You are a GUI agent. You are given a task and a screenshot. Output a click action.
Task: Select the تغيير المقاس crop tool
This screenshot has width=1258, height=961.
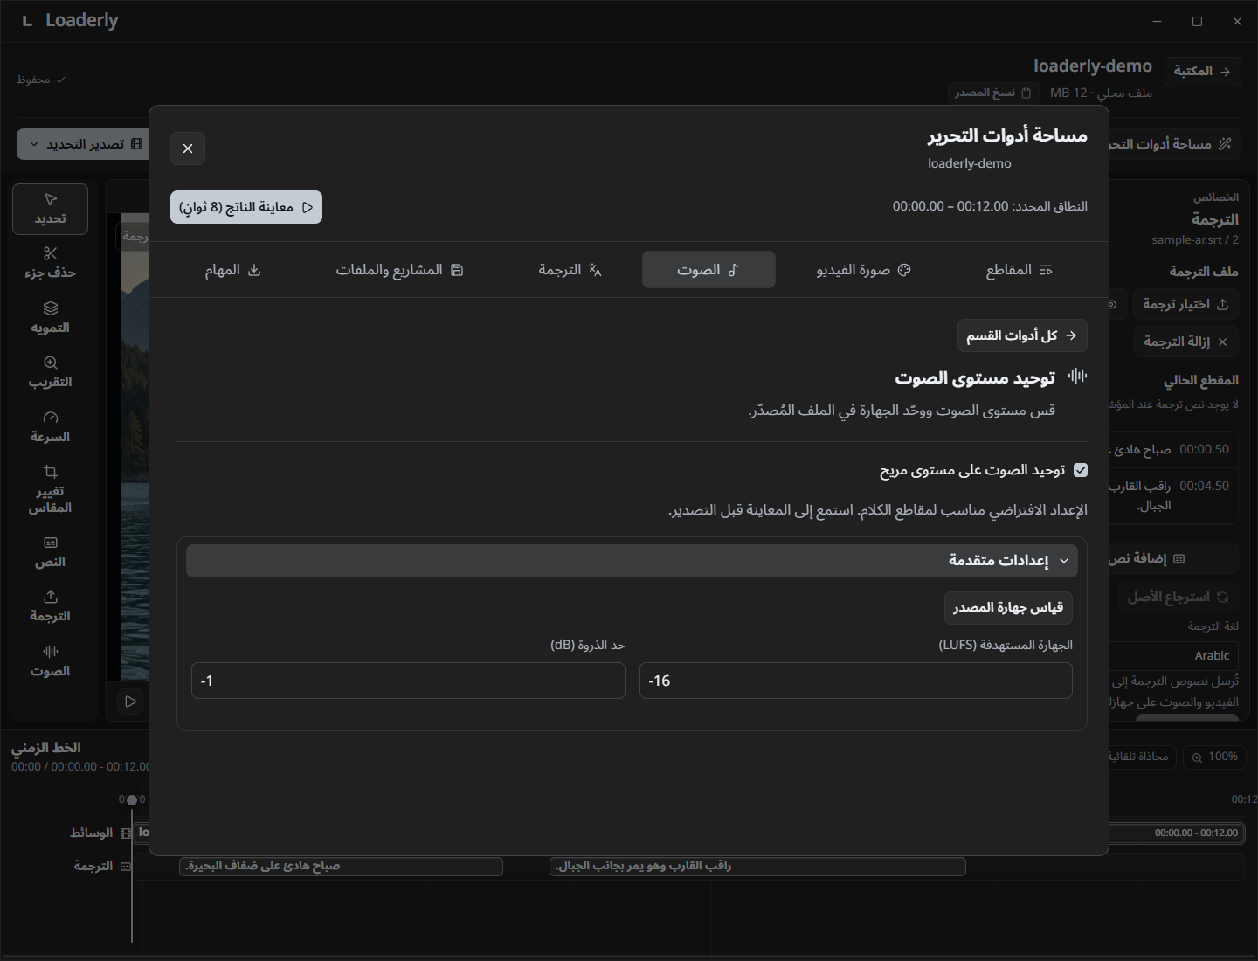[50, 489]
